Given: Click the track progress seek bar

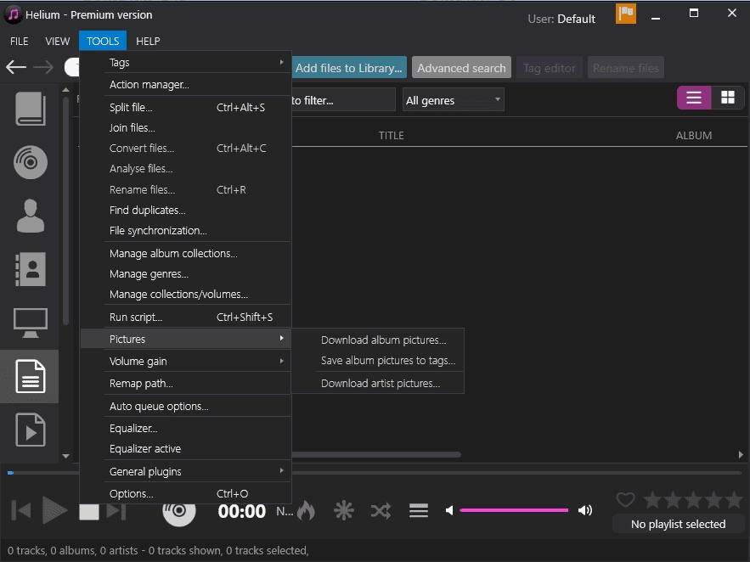Looking at the screenshot, I should 375,473.
